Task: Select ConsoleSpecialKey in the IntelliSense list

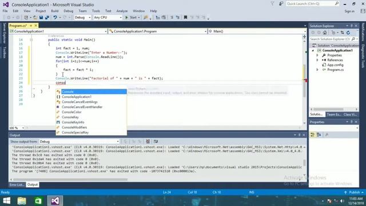Action: [91, 132]
